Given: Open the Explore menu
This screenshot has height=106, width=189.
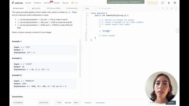Looking at the screenshot, I should coord(28,3).
